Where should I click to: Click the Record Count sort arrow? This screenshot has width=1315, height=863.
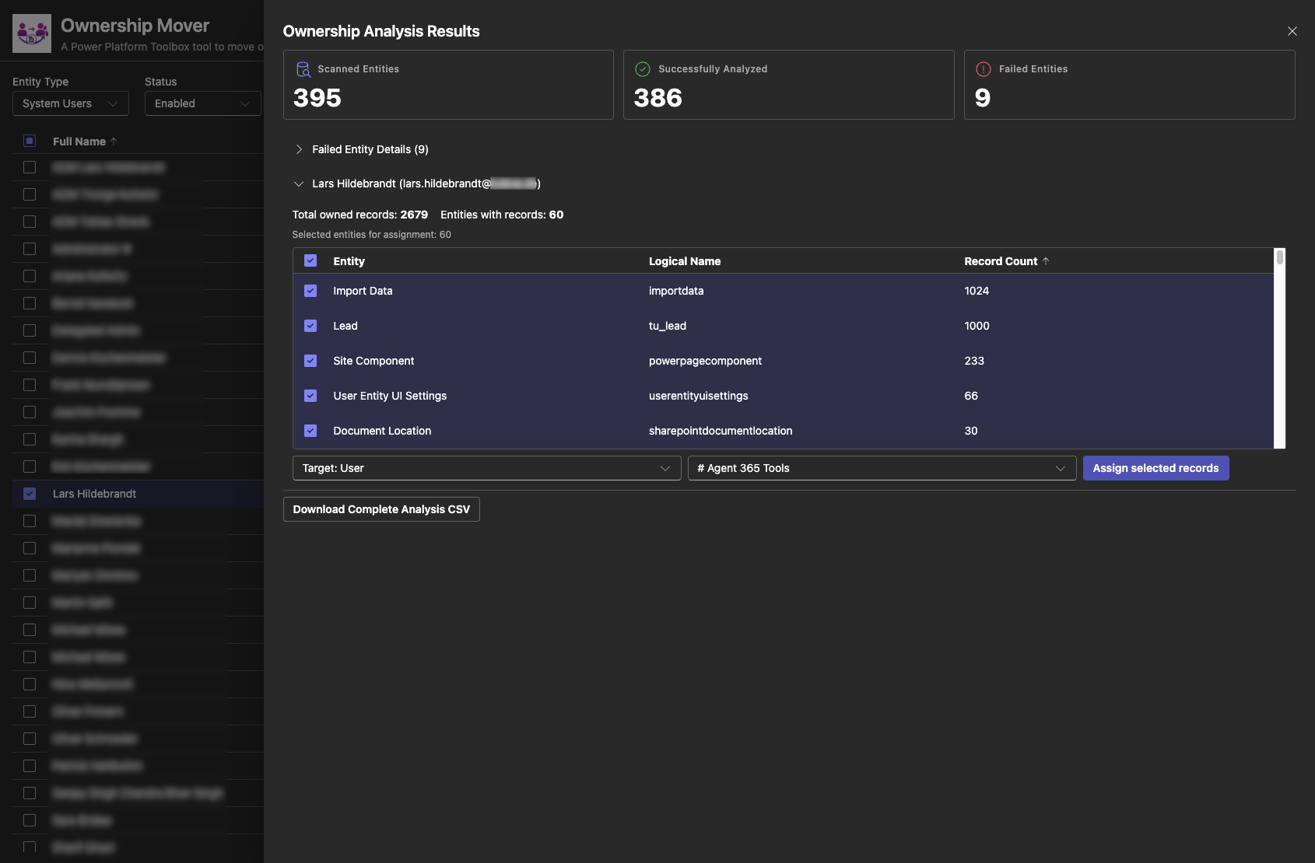[1046, 261]
